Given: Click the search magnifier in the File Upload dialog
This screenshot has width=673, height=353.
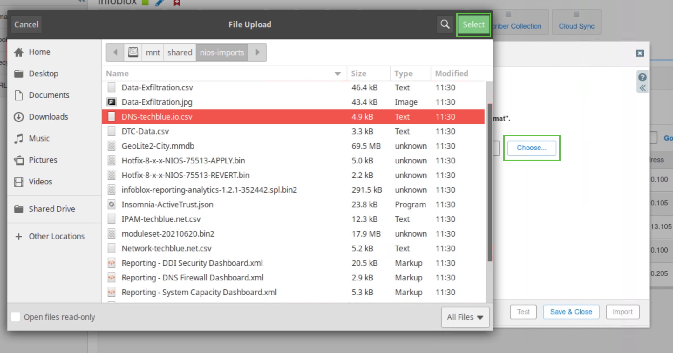Looking at the screenshot, I should (x=445, y=24).
